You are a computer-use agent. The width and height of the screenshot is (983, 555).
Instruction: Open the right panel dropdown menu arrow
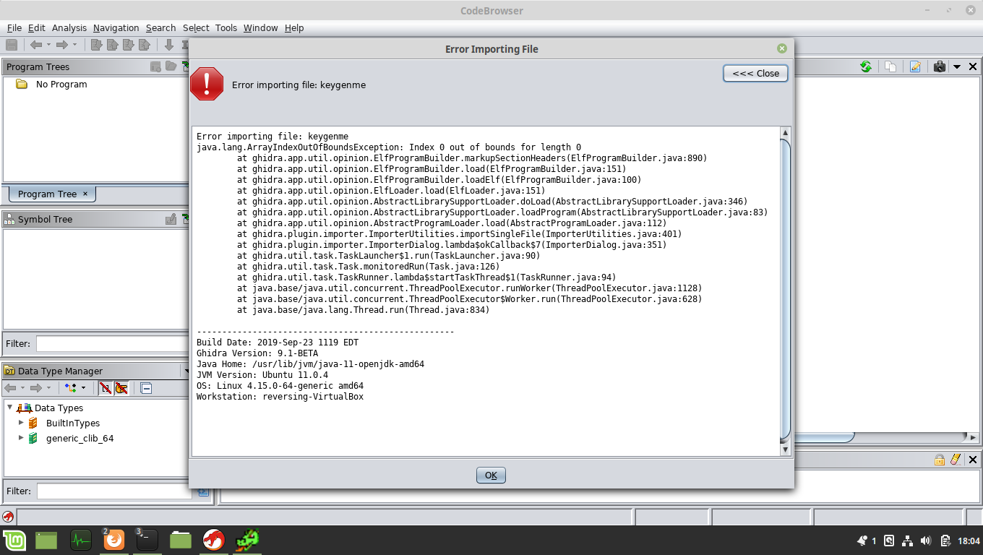tap(957, 66)
